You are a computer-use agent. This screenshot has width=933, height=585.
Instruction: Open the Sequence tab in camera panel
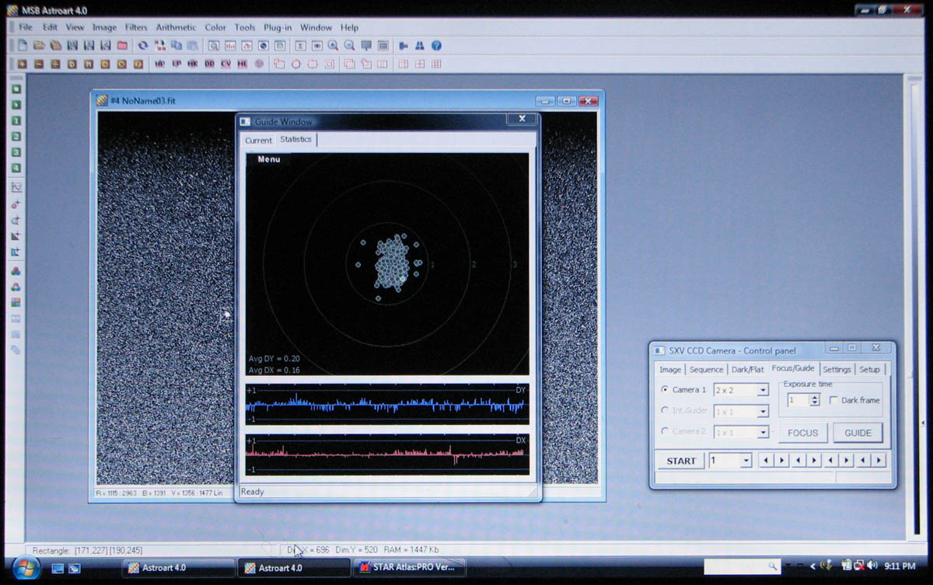(x=706, y=370)
